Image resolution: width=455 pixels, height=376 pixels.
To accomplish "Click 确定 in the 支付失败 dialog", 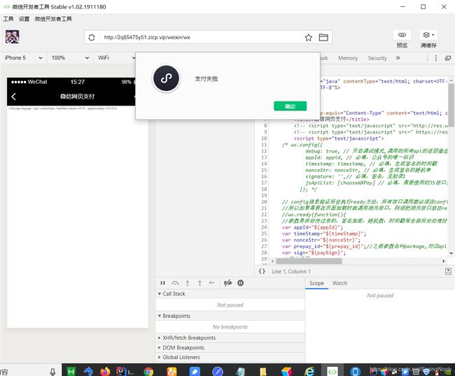I will tap(290, 106).
